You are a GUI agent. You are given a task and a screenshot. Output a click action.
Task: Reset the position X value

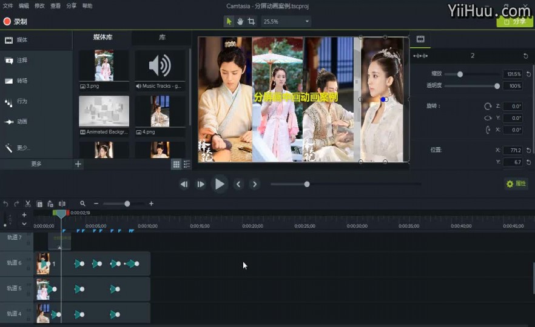pyautogui.click(x=528, y=150)
